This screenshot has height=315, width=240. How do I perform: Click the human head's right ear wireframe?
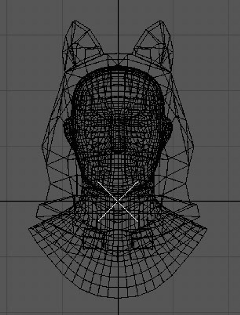coord(167,129)
